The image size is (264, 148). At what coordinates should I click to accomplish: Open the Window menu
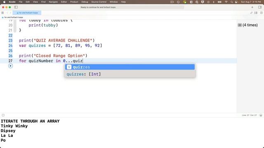coord(114,2)
